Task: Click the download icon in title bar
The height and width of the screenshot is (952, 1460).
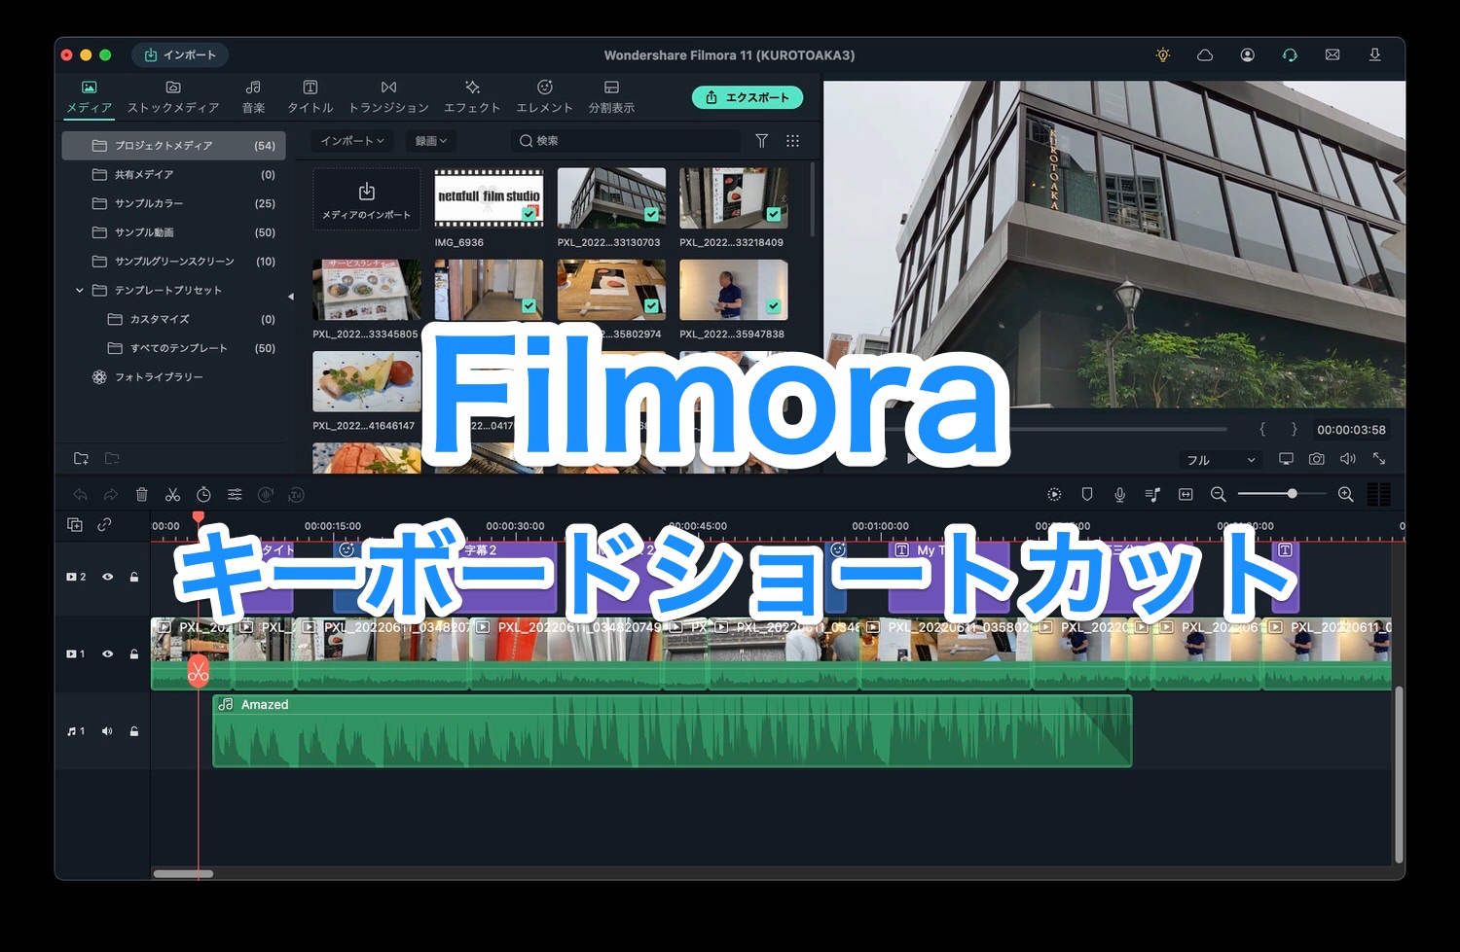Action: click(1375, 55)
